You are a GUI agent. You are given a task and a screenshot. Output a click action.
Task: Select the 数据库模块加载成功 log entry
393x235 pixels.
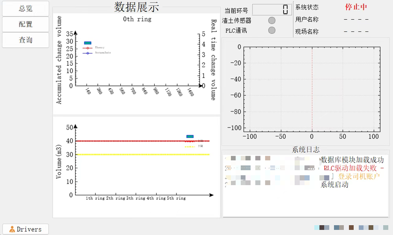(x=352, y=159)
